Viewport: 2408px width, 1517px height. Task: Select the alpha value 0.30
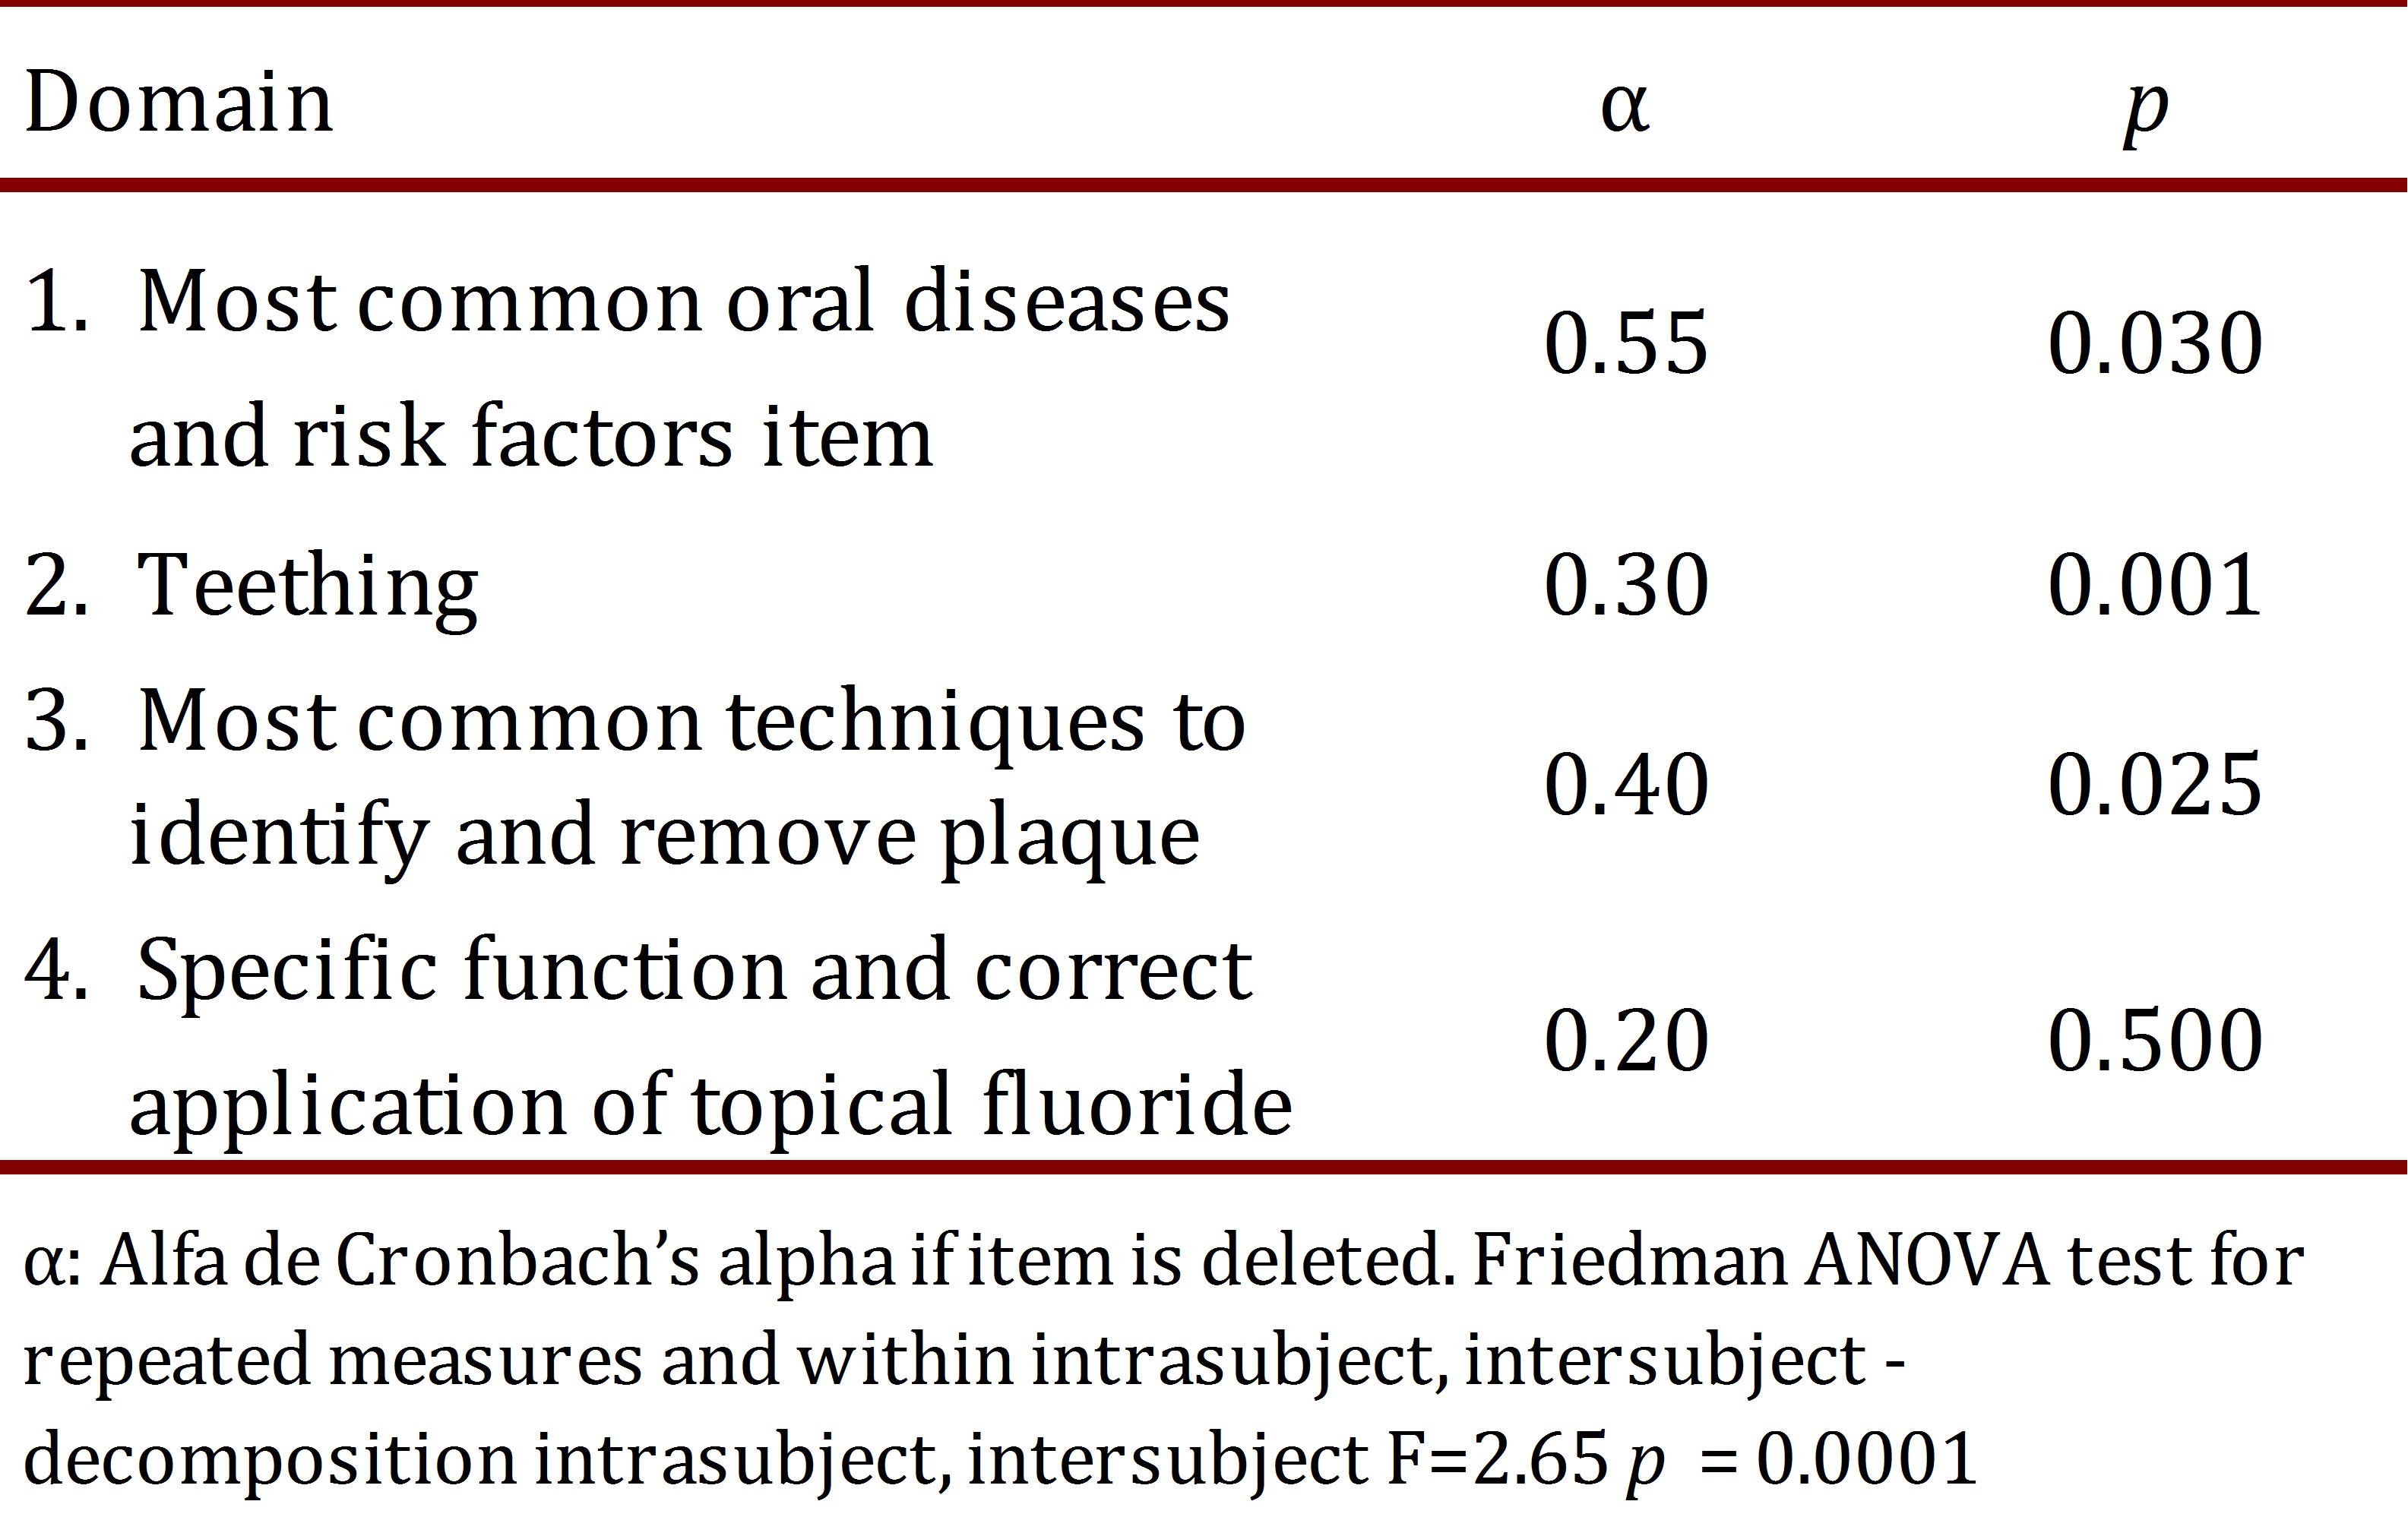[x=1626, y=585]
